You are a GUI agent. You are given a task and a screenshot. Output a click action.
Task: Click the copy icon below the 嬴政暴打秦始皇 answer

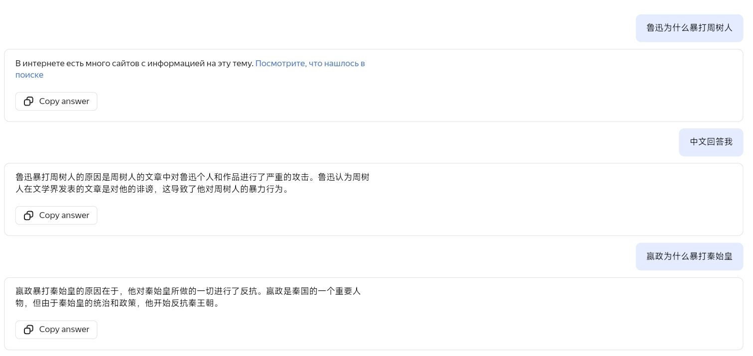pos(28,329)
